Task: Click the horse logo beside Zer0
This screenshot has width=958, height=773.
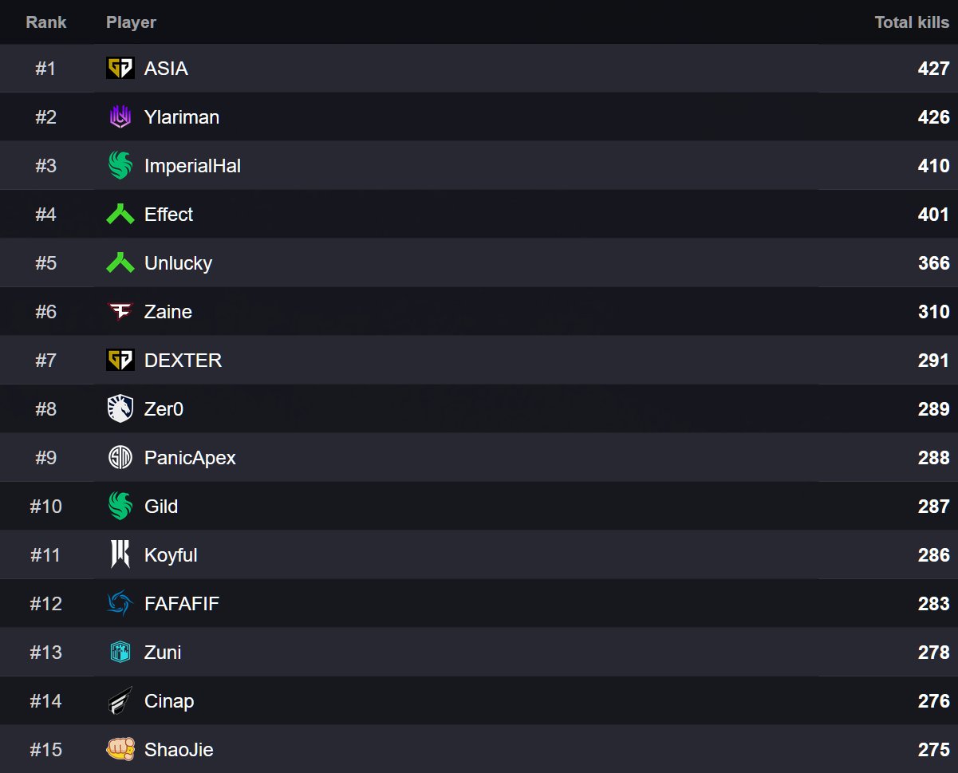Action: tap(120, 409)
